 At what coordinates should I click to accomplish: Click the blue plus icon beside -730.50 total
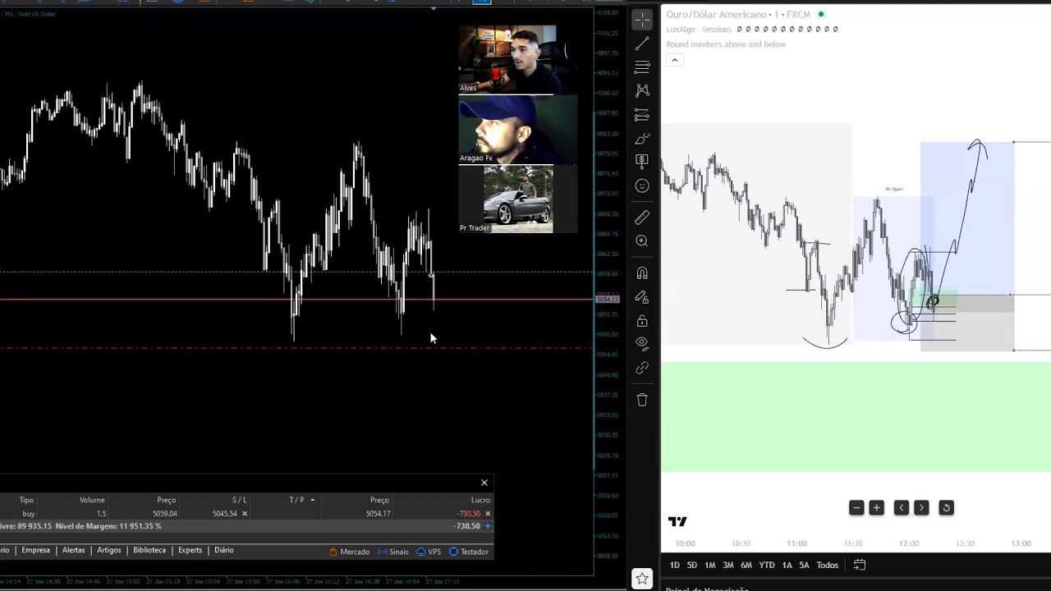(x=487, y=526)
